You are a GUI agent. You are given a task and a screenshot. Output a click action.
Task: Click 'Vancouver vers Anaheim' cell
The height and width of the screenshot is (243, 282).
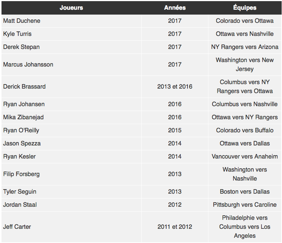point(245,157)
